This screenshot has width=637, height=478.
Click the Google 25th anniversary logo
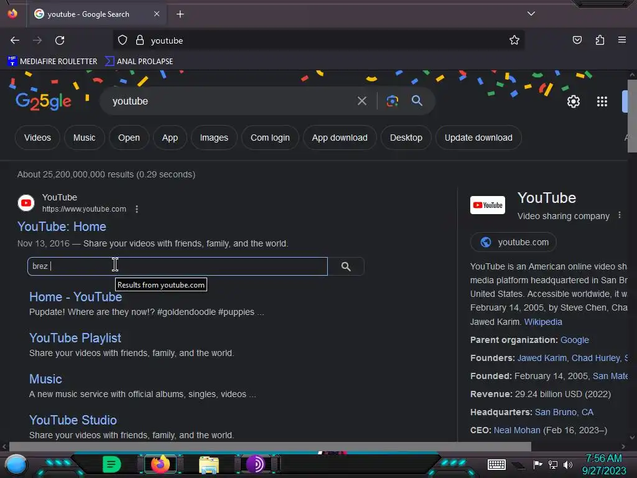click(43, 101)
